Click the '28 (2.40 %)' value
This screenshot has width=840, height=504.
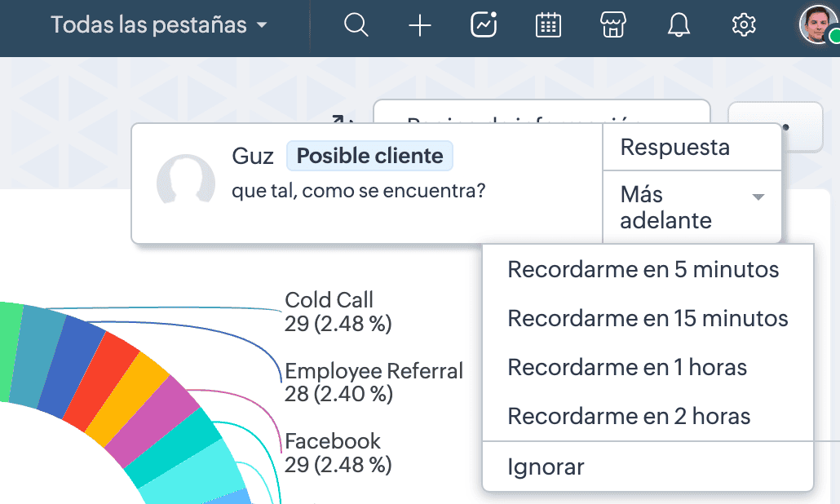pos(338,394)
